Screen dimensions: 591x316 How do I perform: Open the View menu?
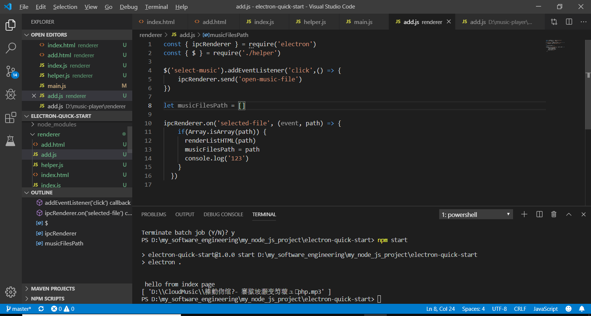pyautogui.click(x=91, y=7)
